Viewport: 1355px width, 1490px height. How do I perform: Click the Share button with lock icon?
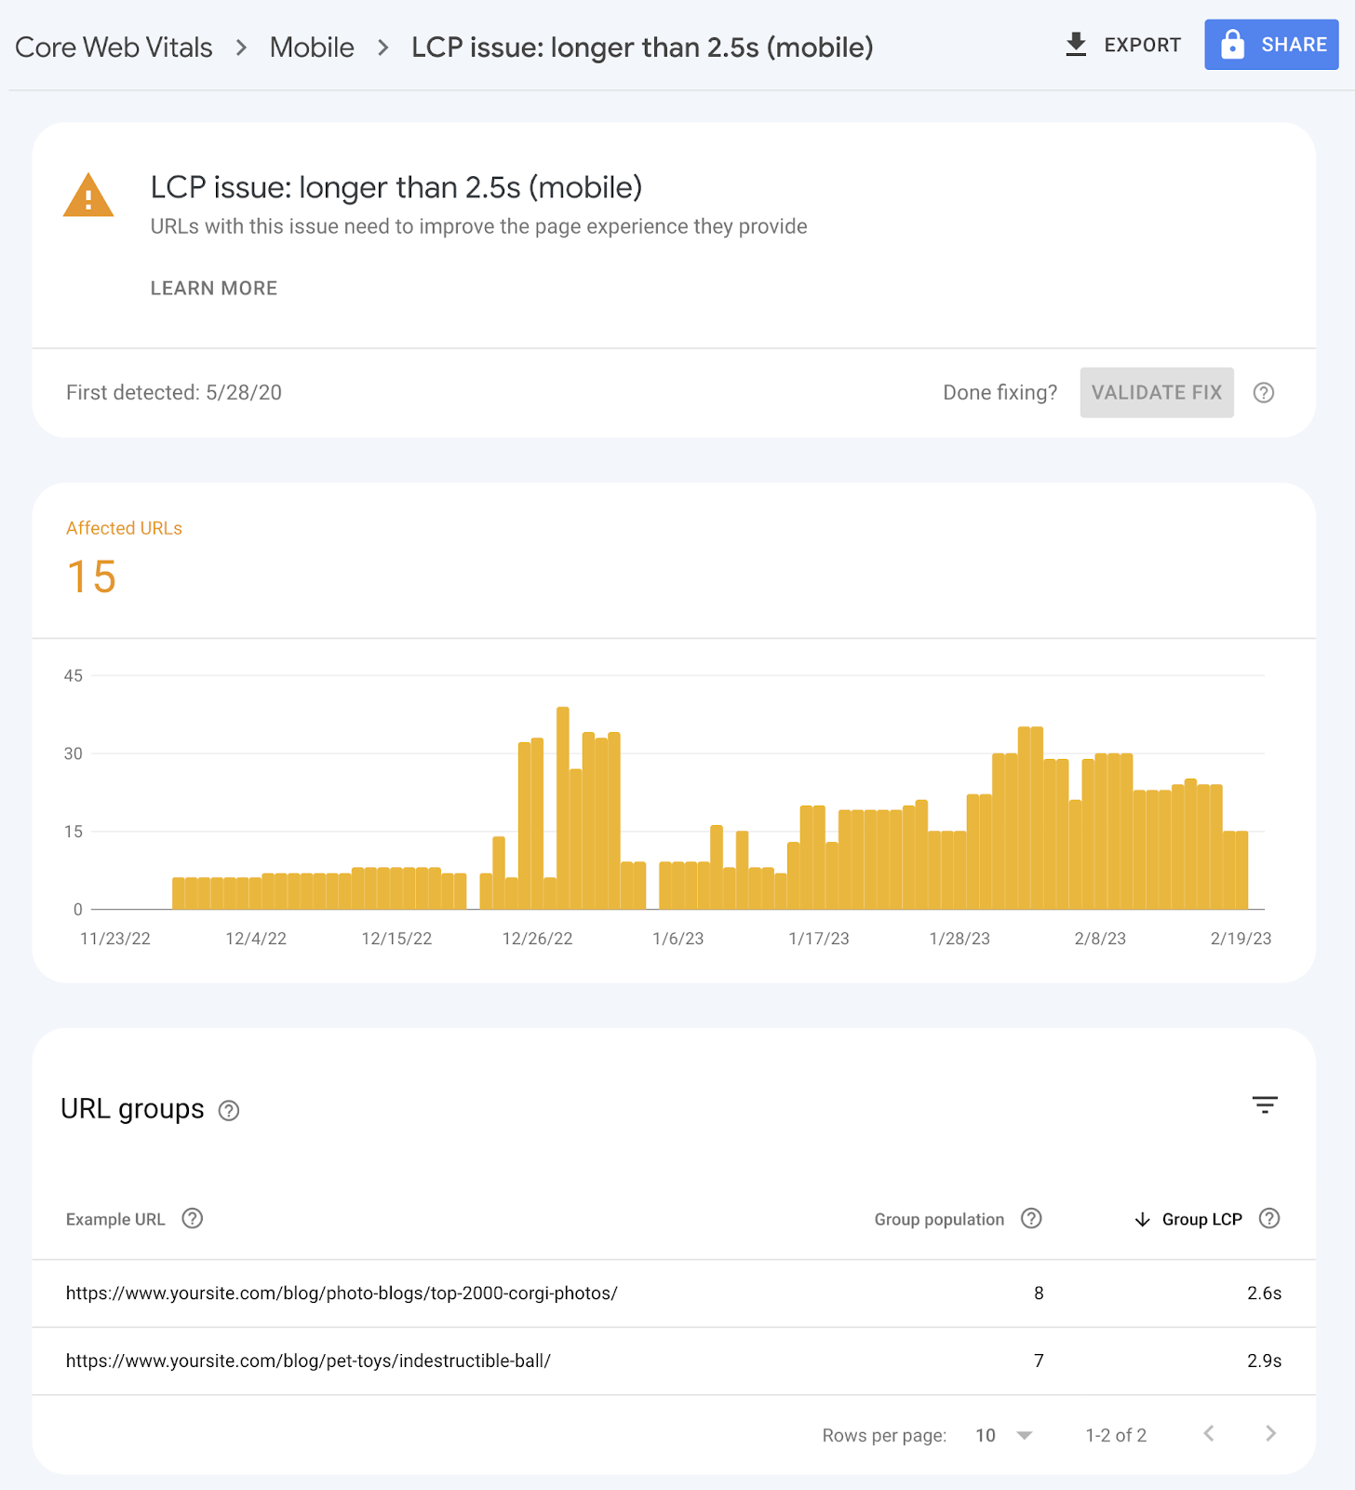pos(1270,45)
